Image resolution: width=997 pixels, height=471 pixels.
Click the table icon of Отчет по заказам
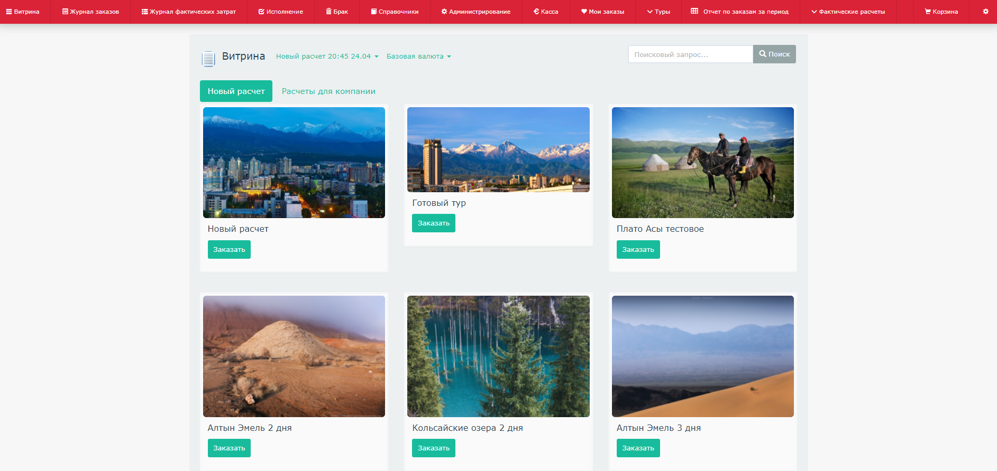(694, 11)
